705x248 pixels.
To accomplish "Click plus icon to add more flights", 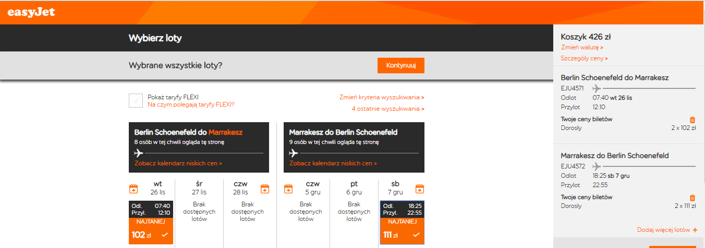I will 695,230.
